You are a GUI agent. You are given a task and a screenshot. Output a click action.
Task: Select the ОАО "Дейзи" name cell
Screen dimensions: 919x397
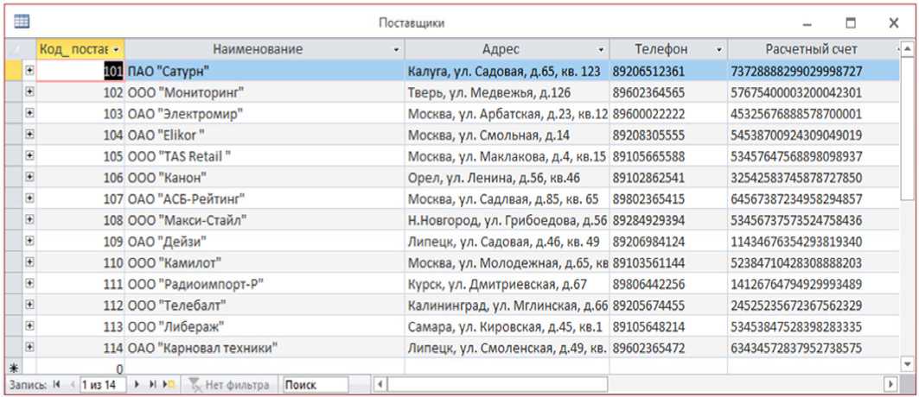tap(265, 241)
